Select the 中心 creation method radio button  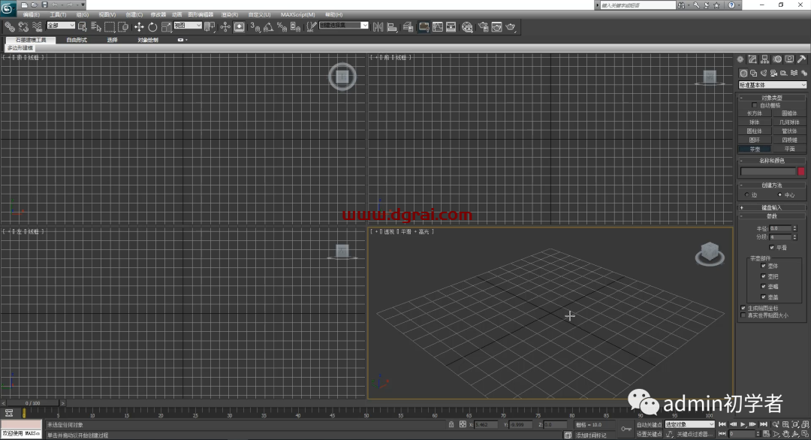(780, 195)
